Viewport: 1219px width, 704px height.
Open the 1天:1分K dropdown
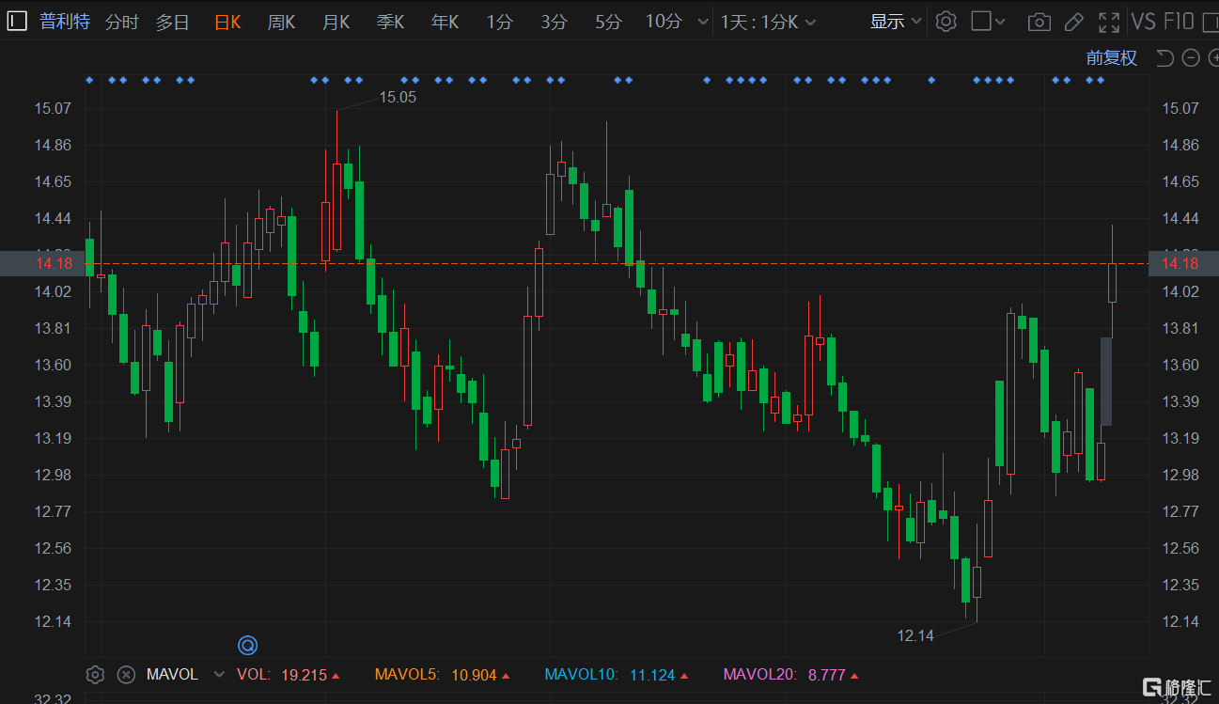coord(768,23)
